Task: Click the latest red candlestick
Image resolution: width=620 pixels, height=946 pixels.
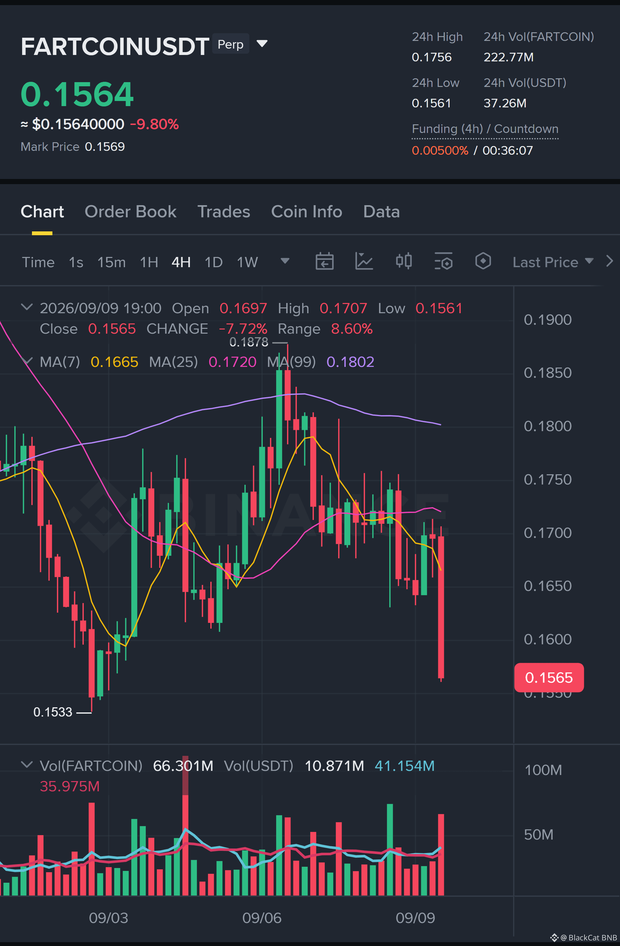Action: [x=441, y=604]
